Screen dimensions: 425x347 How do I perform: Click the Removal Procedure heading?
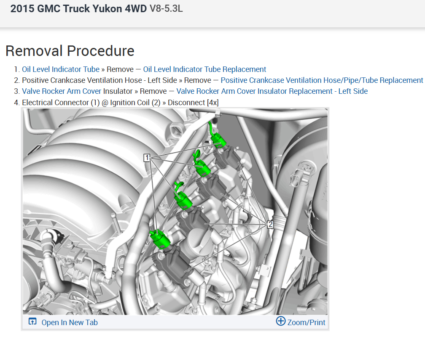point(70,51)
